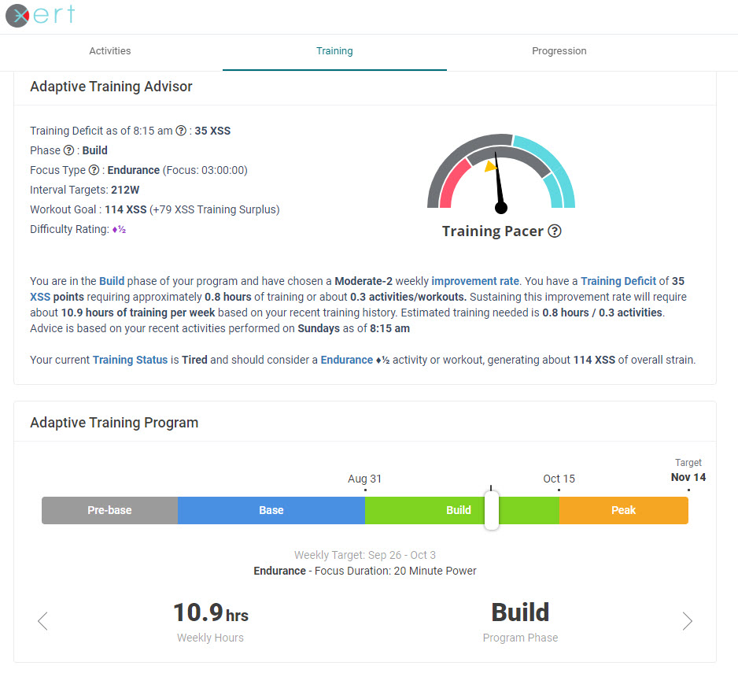Go to previous program phase arrow

coord(42,621)
